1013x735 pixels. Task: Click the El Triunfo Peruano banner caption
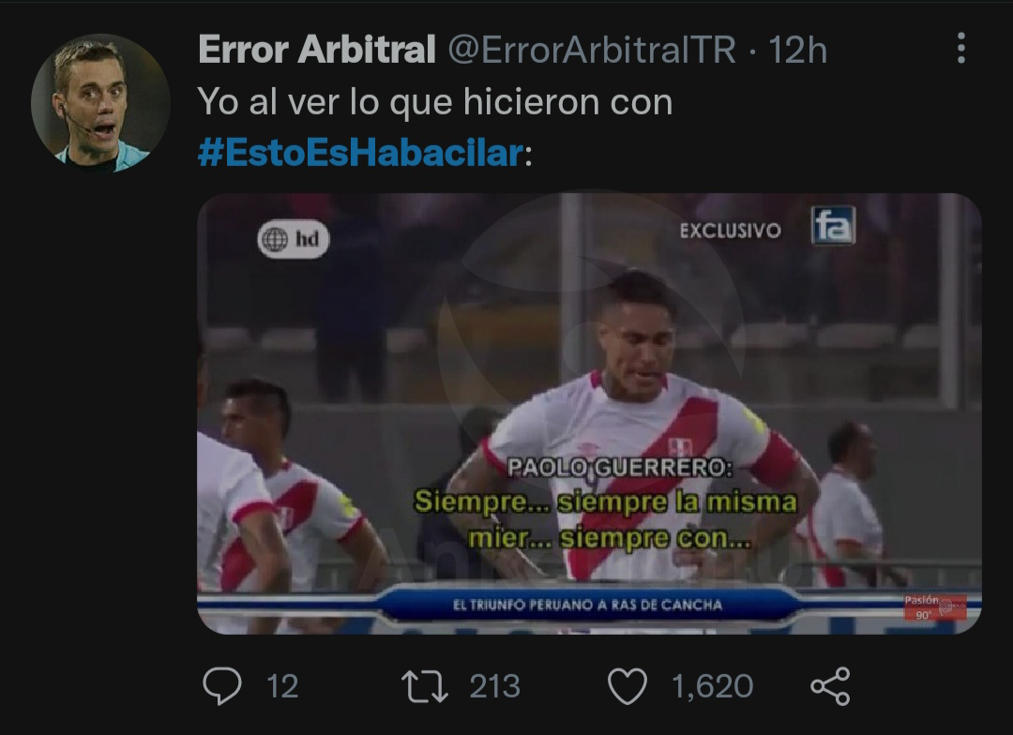click(587, 606)
